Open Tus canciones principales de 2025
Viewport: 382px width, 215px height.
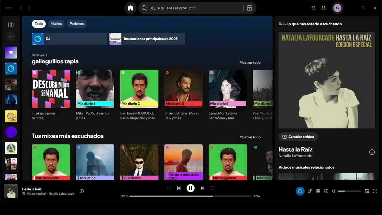tap(147, 39)
